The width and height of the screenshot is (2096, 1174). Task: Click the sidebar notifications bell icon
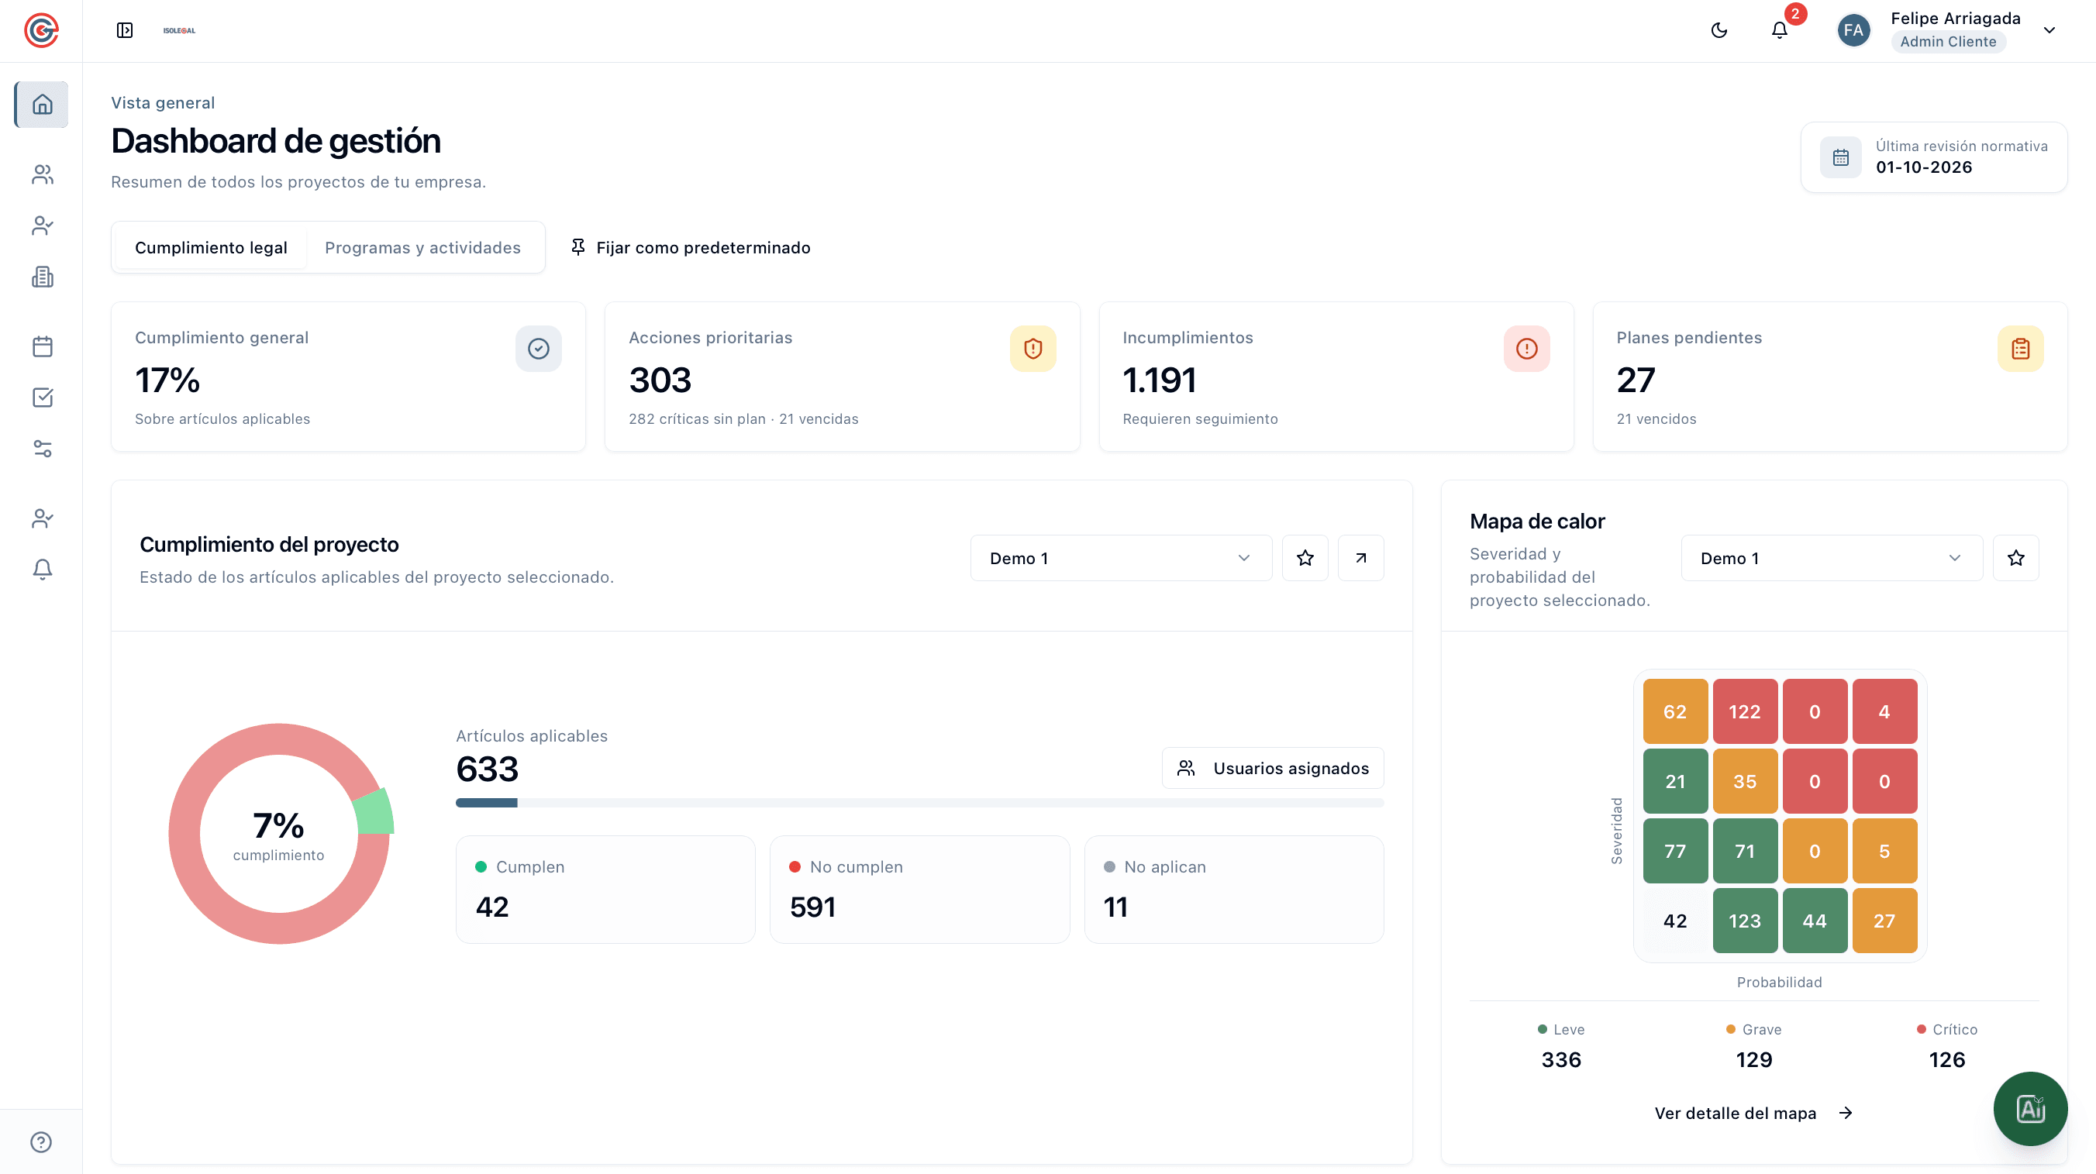pos(43,569)
